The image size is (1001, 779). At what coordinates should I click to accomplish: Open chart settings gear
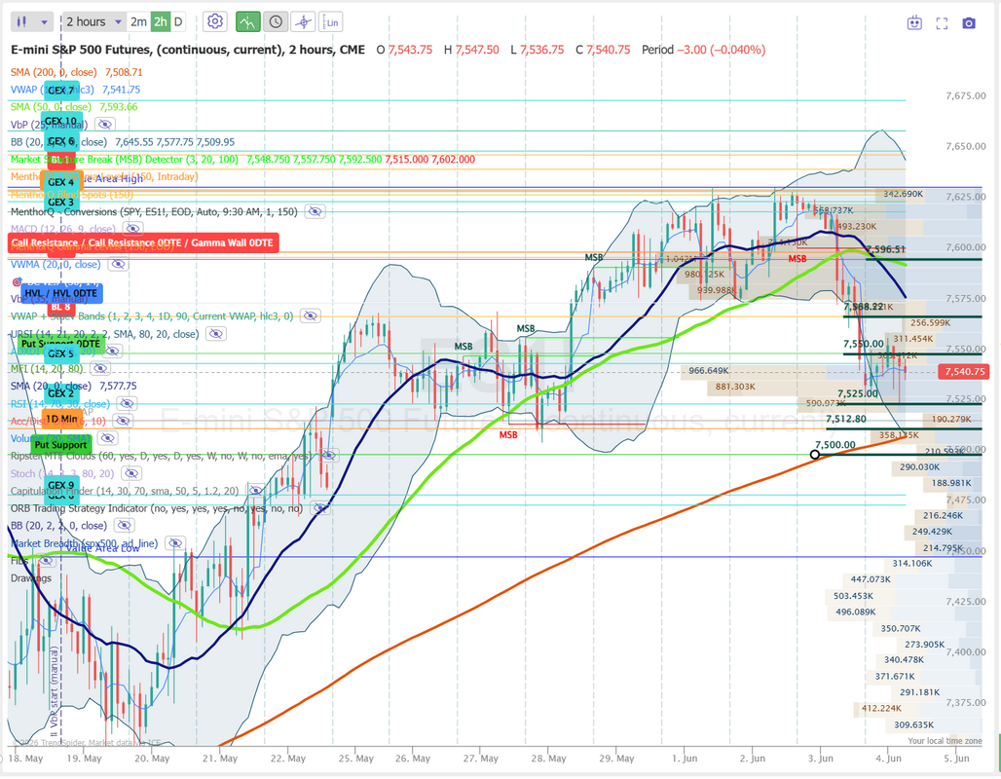point(215,21)
